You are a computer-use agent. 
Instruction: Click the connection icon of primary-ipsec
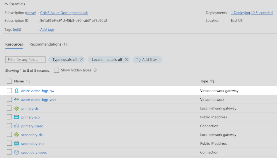17,126
